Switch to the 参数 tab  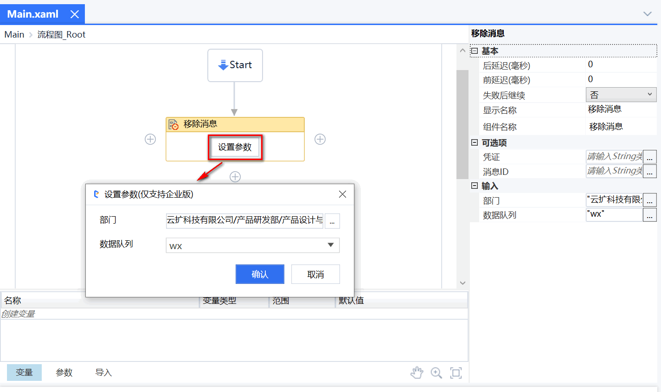(64, 373)
